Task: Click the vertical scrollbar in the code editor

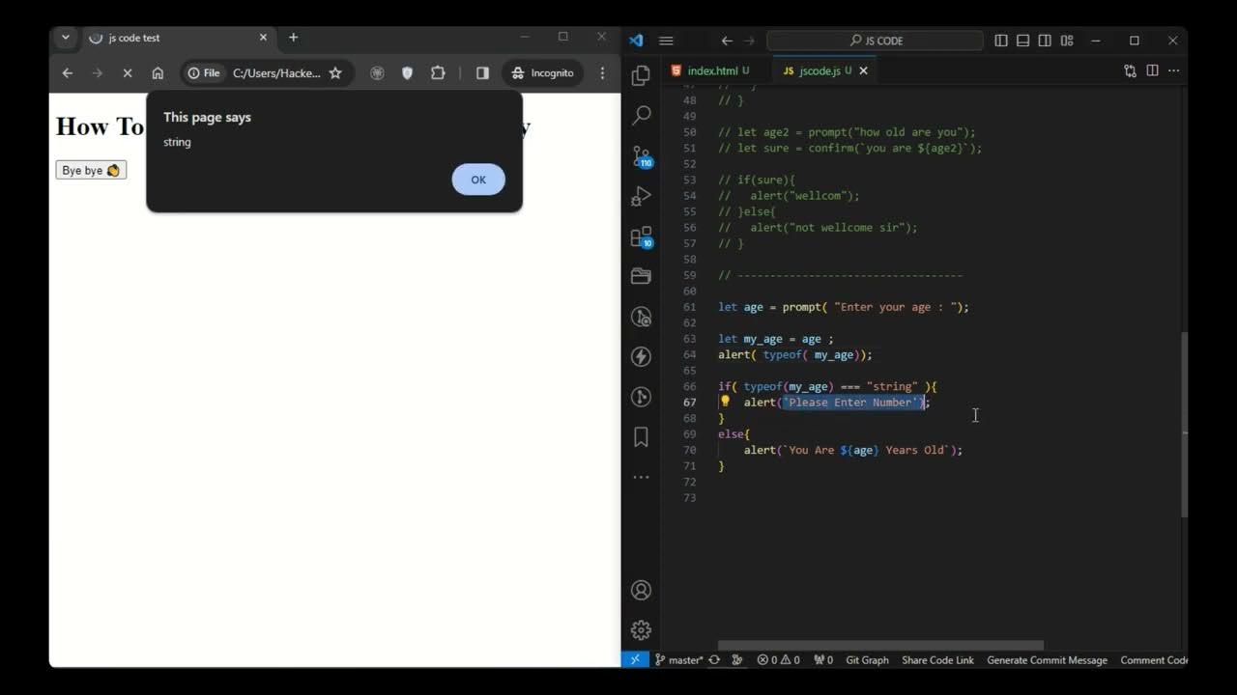Action: tap(1184, 425)
